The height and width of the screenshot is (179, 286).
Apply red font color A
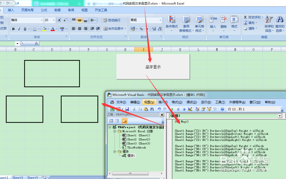[x=53, y=29]
